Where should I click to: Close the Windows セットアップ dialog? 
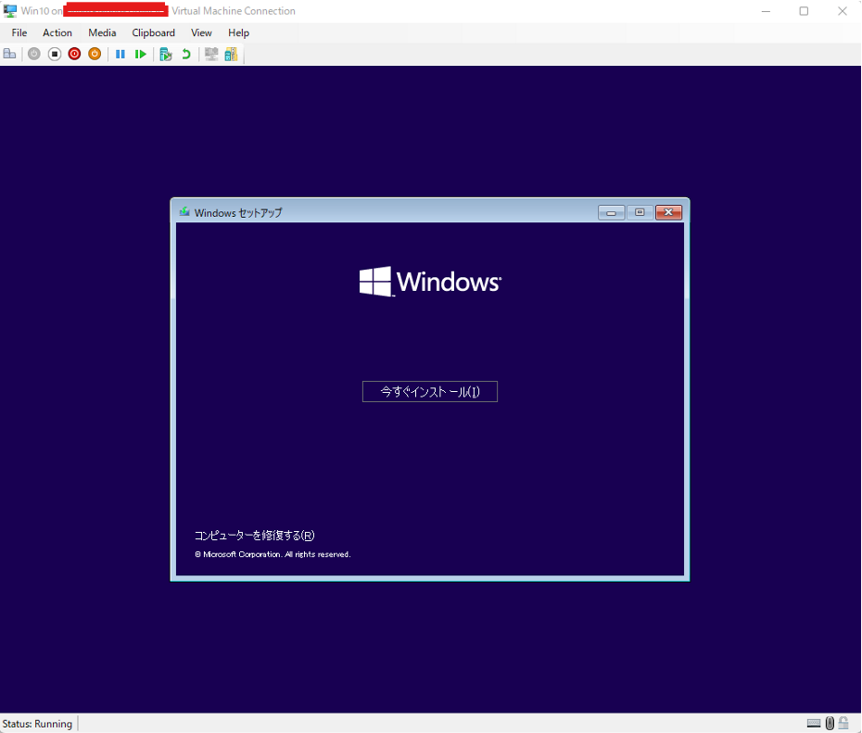click(668, 212)
